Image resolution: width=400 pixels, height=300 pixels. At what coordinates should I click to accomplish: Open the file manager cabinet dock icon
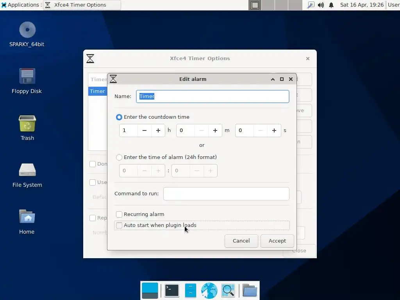pyautogui.click(x=190, y=291)
